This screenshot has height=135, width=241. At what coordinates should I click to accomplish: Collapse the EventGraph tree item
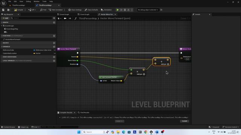click(x=2, y=26)
